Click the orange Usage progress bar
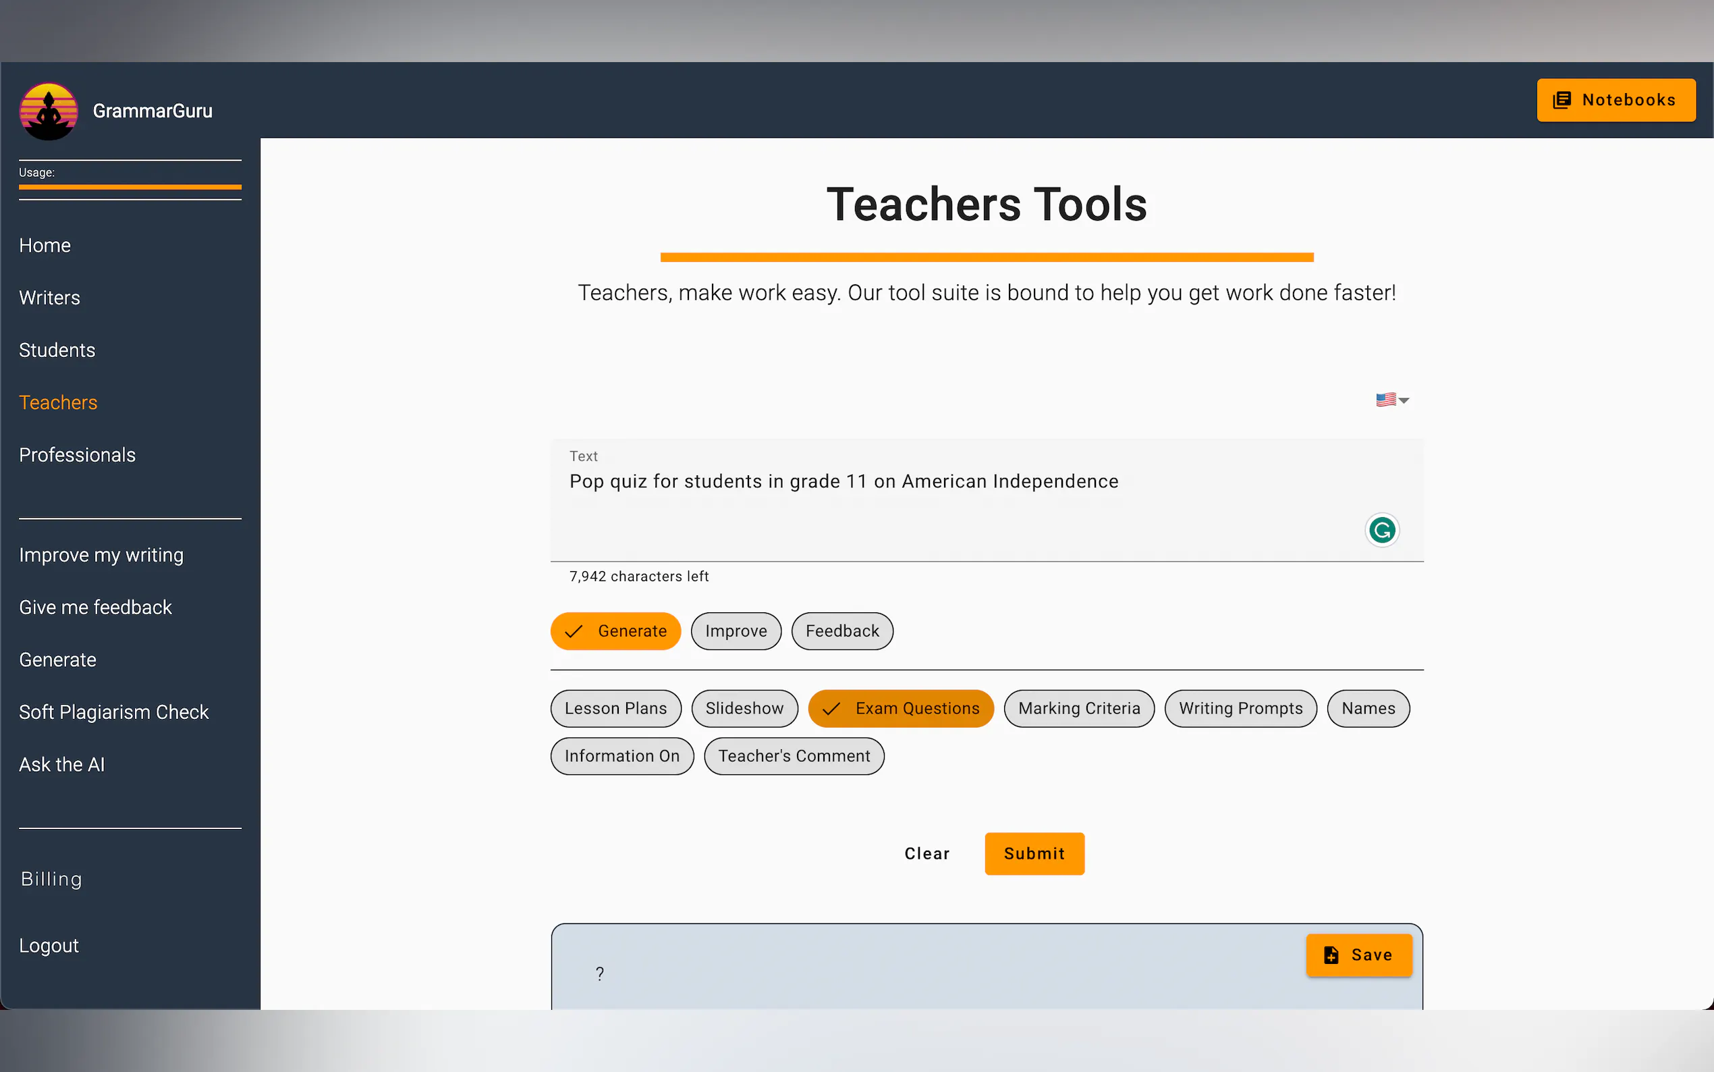Image resolution: width=1714 pixels, height=1072 pixels. [130, 187]
